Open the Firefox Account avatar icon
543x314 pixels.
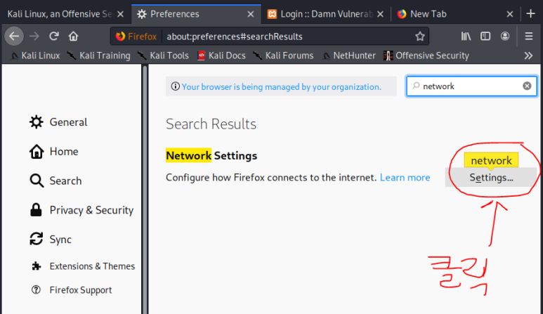click(505, 36)
